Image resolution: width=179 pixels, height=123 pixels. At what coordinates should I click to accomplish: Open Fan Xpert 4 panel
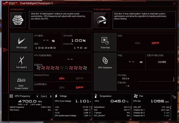(21, 62)
